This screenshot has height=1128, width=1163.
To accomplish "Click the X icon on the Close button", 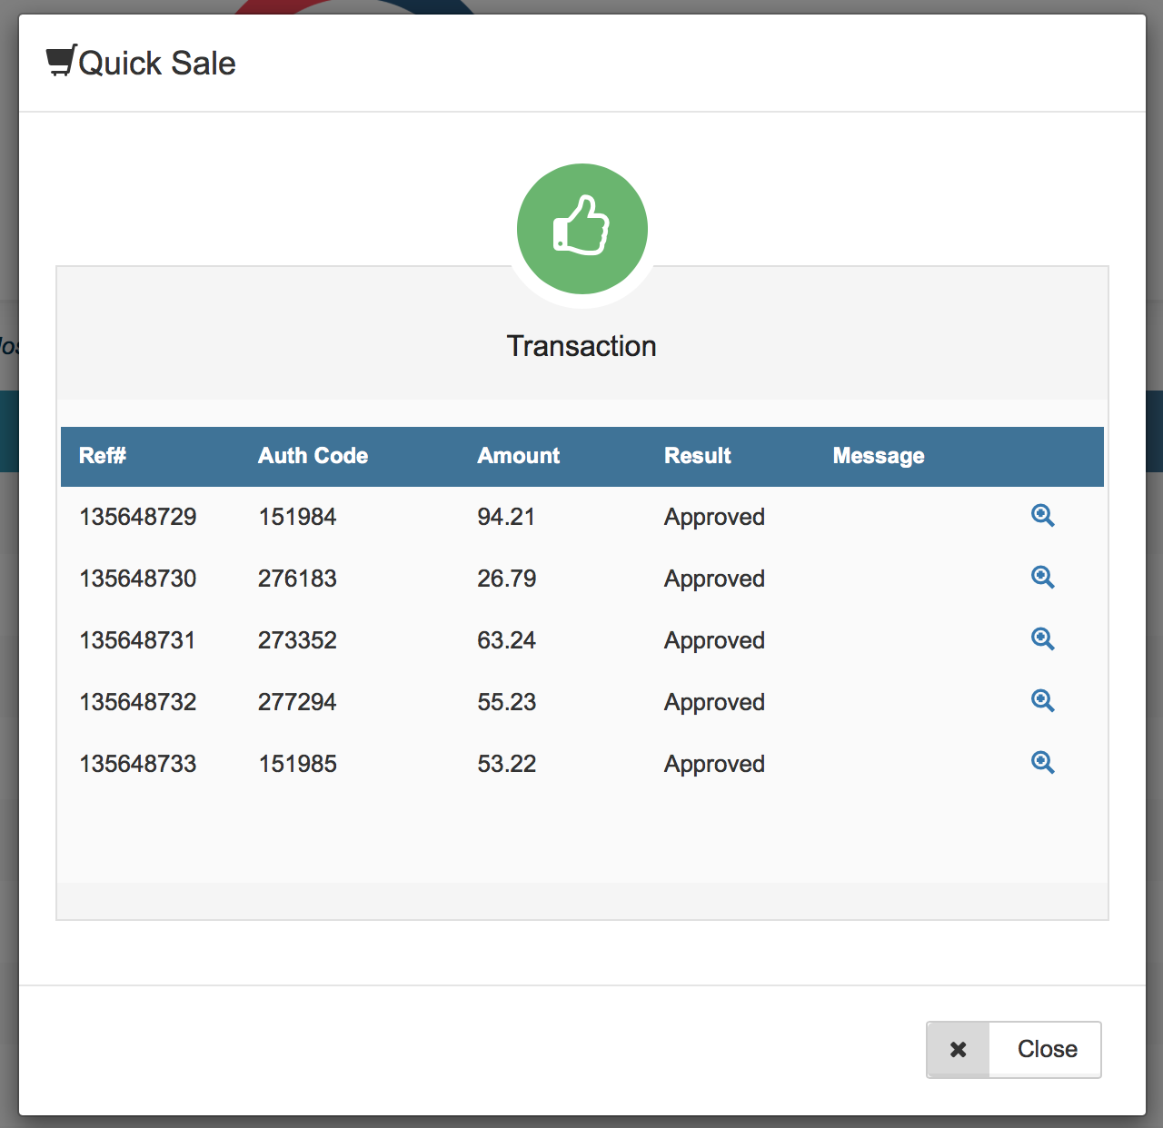I will click(958, 1049).
